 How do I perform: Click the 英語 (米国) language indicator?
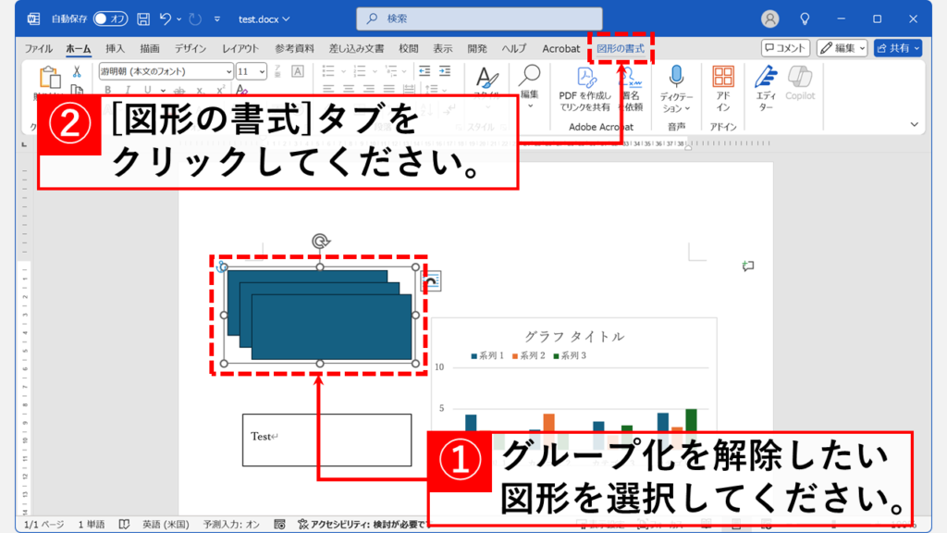[166, 524]
